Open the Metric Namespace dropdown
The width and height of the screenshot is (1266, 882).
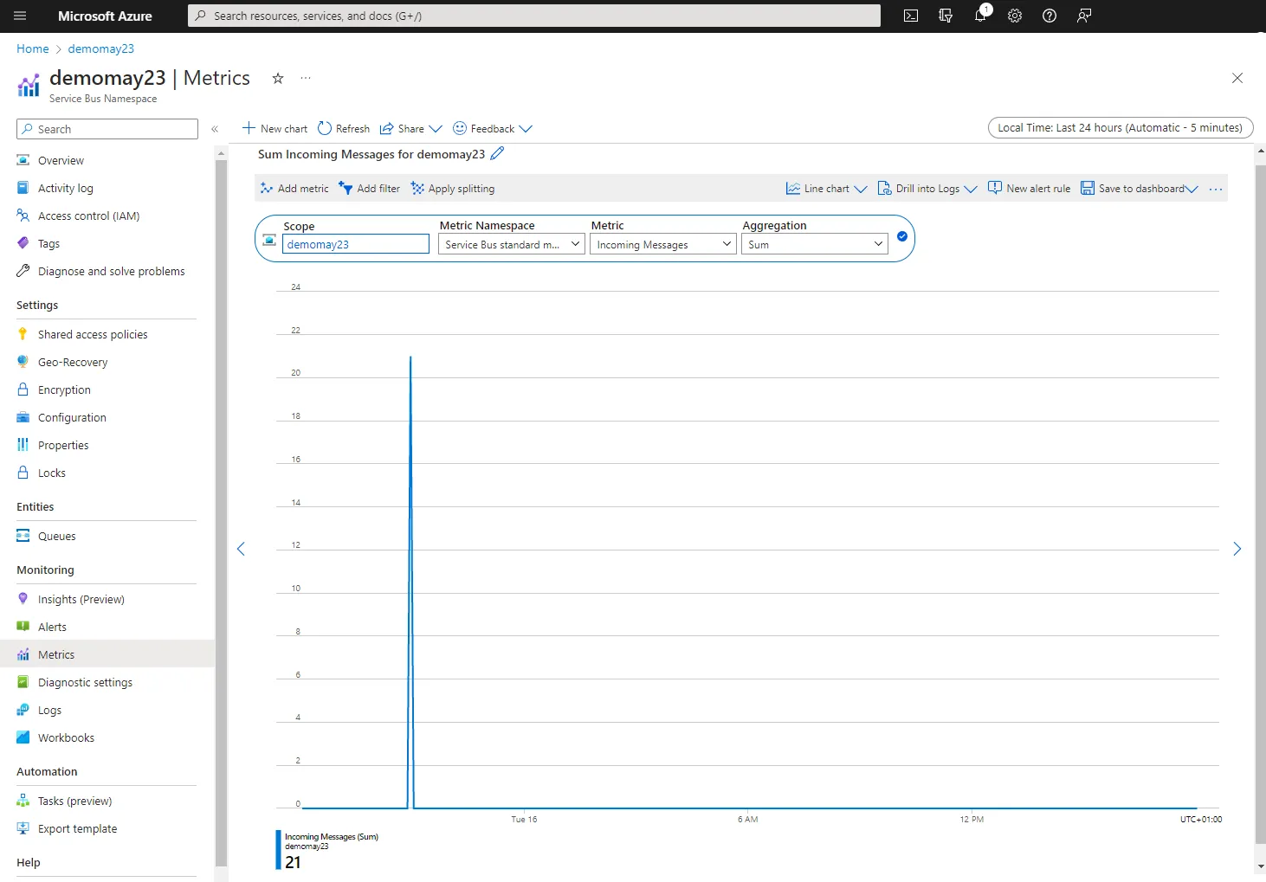[x=512, y=244]
